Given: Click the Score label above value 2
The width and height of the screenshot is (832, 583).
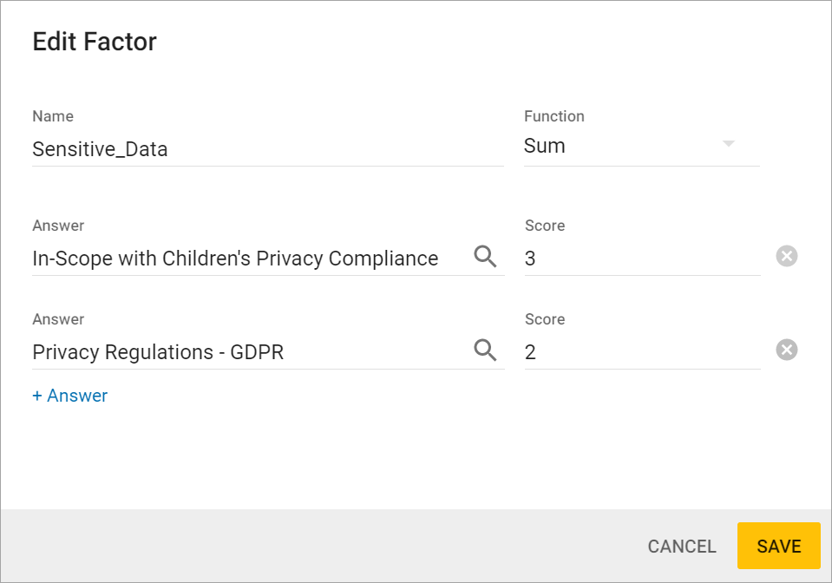Looking at the screenshot, I should point(545,319).
